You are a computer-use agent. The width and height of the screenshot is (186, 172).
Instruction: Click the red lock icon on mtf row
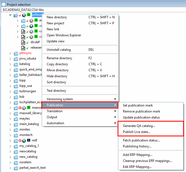click(x=20, y=141)
